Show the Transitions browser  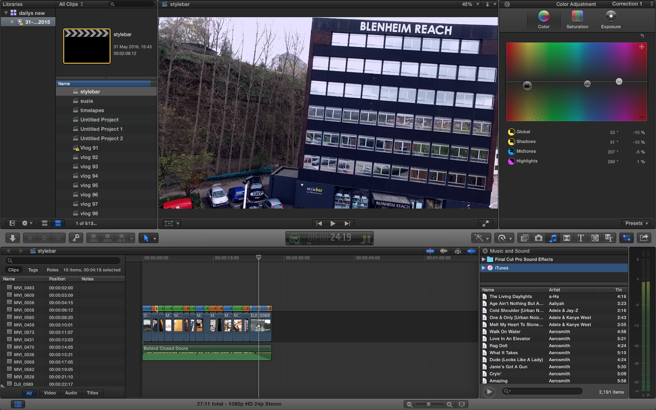(567, 238)
